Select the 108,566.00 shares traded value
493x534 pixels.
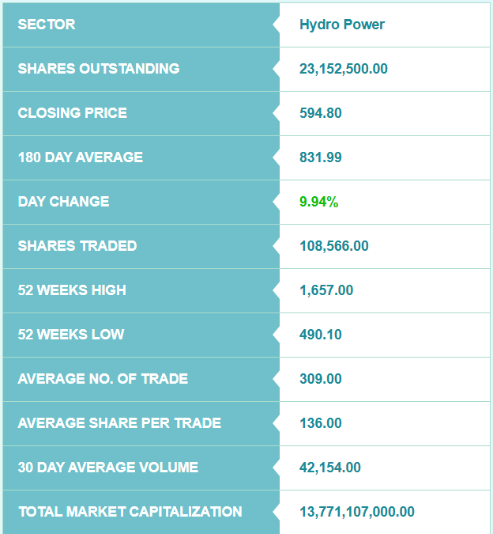click(334, 246)
